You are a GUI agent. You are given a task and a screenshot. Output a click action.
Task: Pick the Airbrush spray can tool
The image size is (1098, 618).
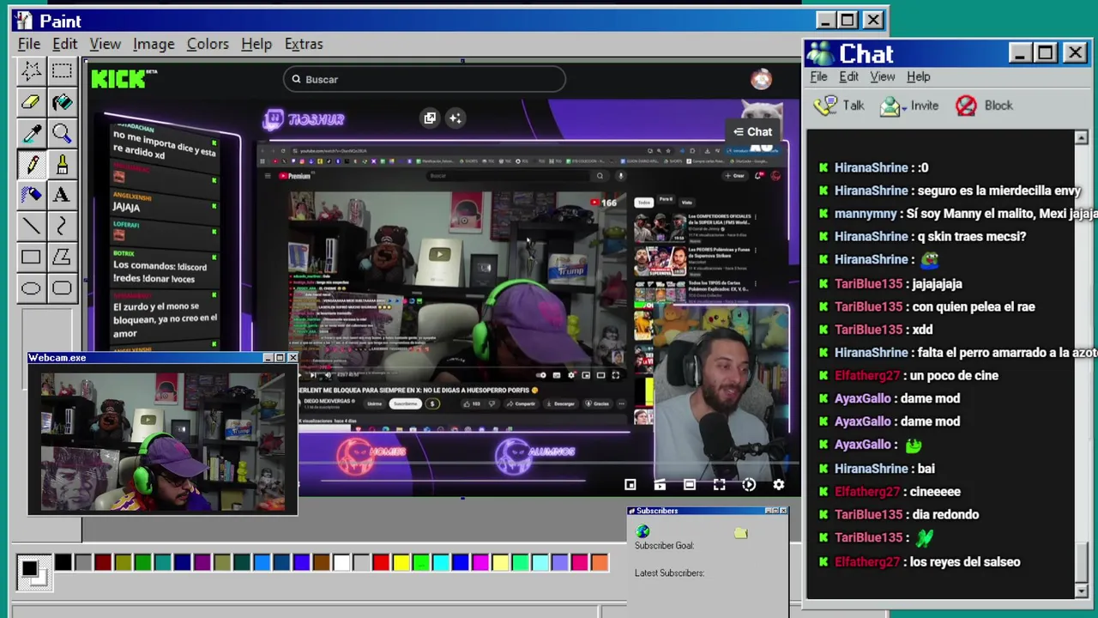pyautogui.click(x=31, y=195)
